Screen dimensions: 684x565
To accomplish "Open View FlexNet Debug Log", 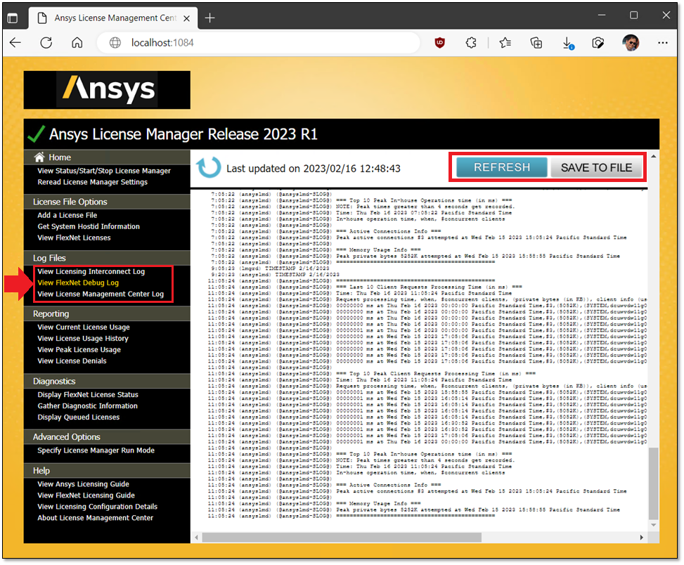I will coord(78,283).
